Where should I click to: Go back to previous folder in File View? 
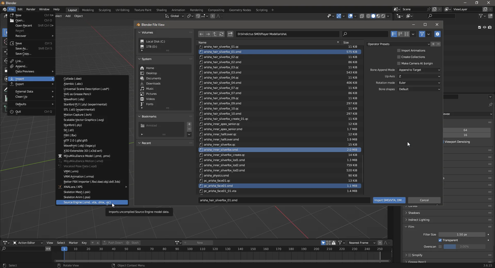(x=201, y=34)
